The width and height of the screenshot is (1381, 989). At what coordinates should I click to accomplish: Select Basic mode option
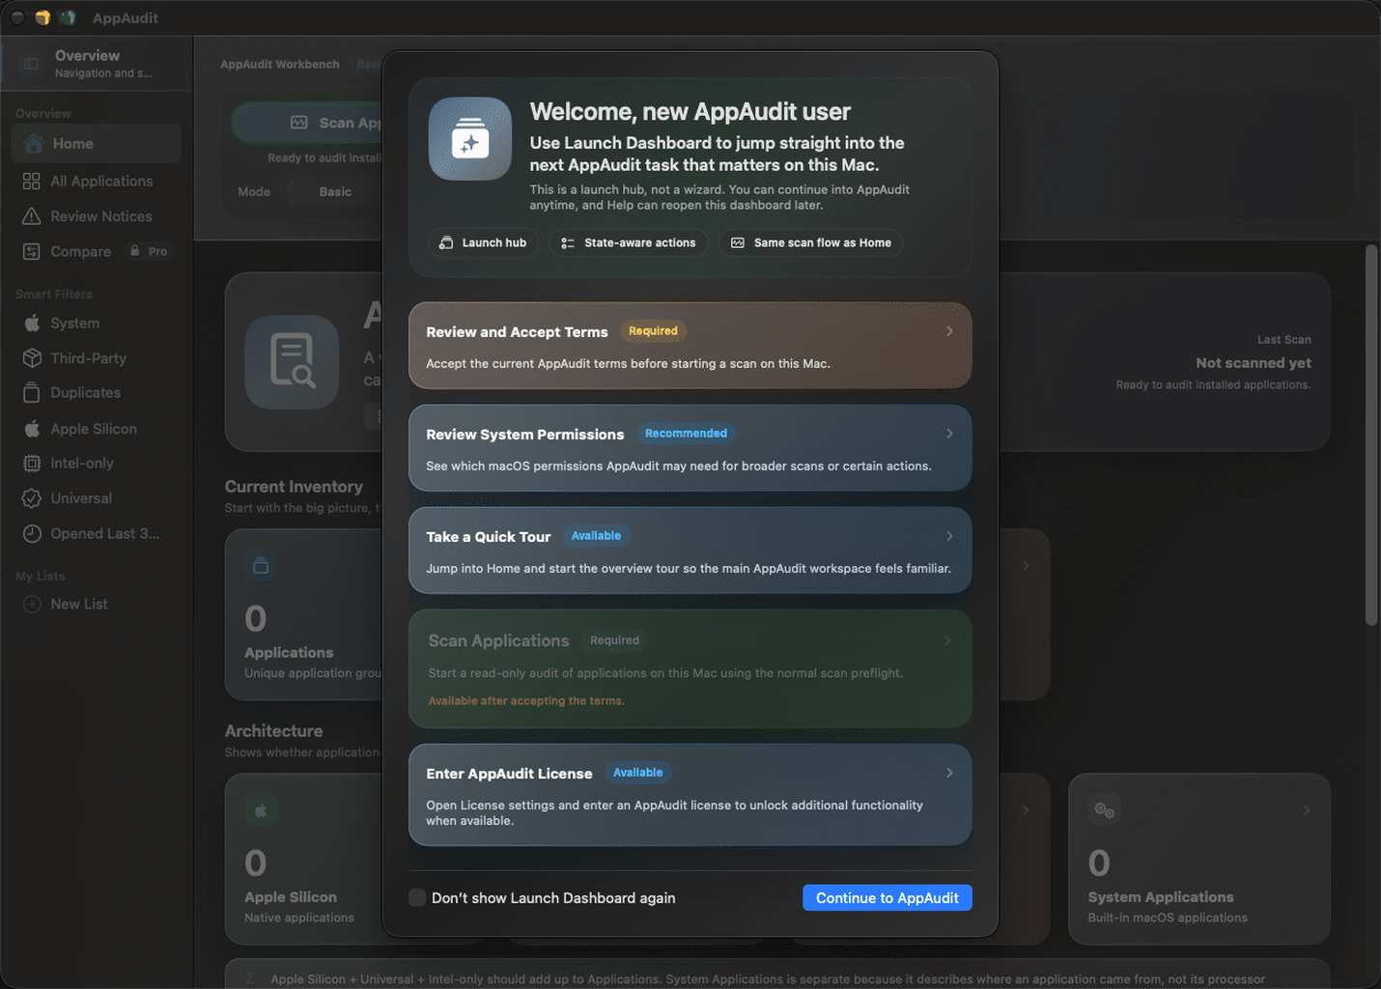[335, 192]
